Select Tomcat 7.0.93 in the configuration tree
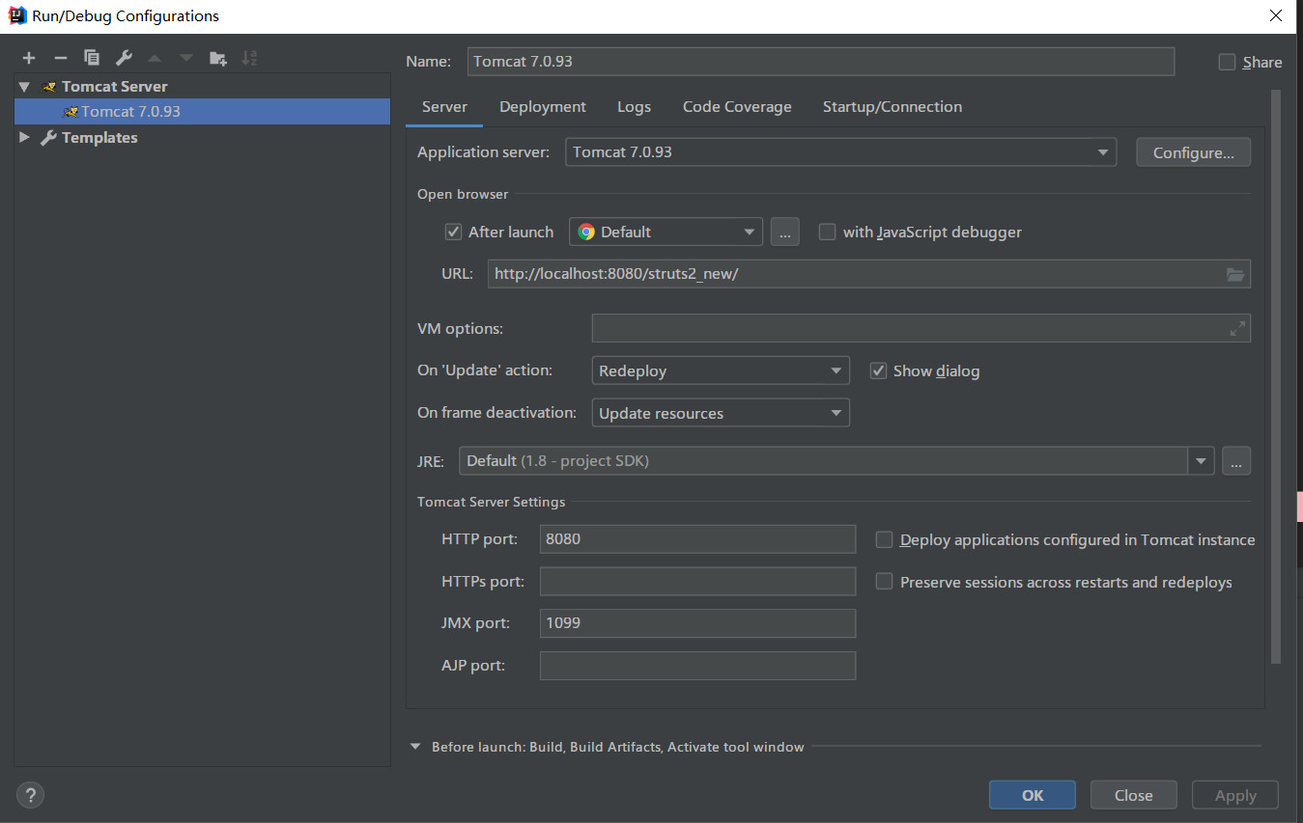Image resolution: width=1303 pixels, height=823 pixels. coord(202,112)
